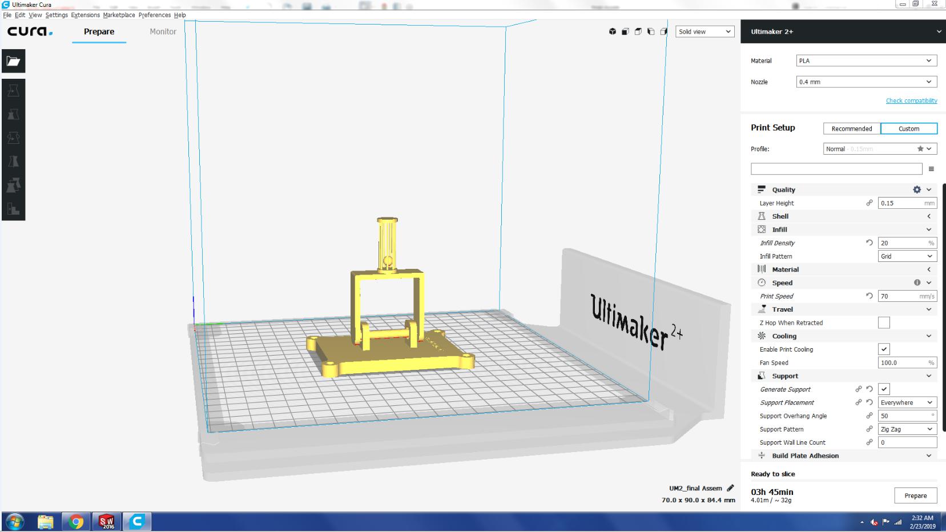946x532 pixels.
Task: Switch camera to top view icon
Action: (638, 31)
